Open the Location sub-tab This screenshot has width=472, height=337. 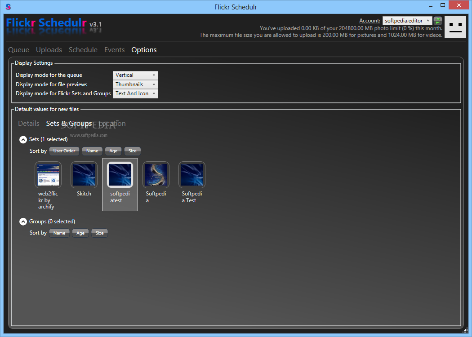(112, 124)
